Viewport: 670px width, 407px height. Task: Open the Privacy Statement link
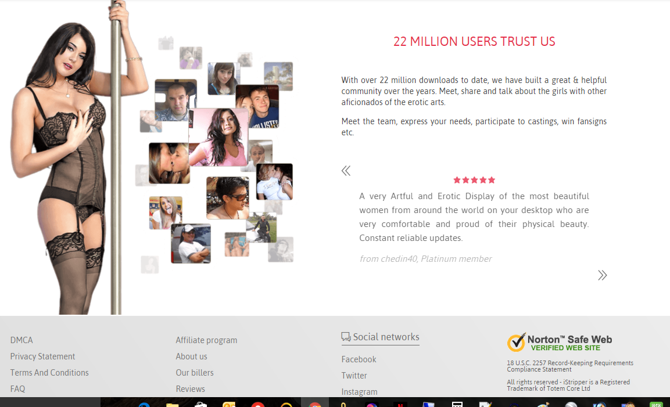[42, 356]
